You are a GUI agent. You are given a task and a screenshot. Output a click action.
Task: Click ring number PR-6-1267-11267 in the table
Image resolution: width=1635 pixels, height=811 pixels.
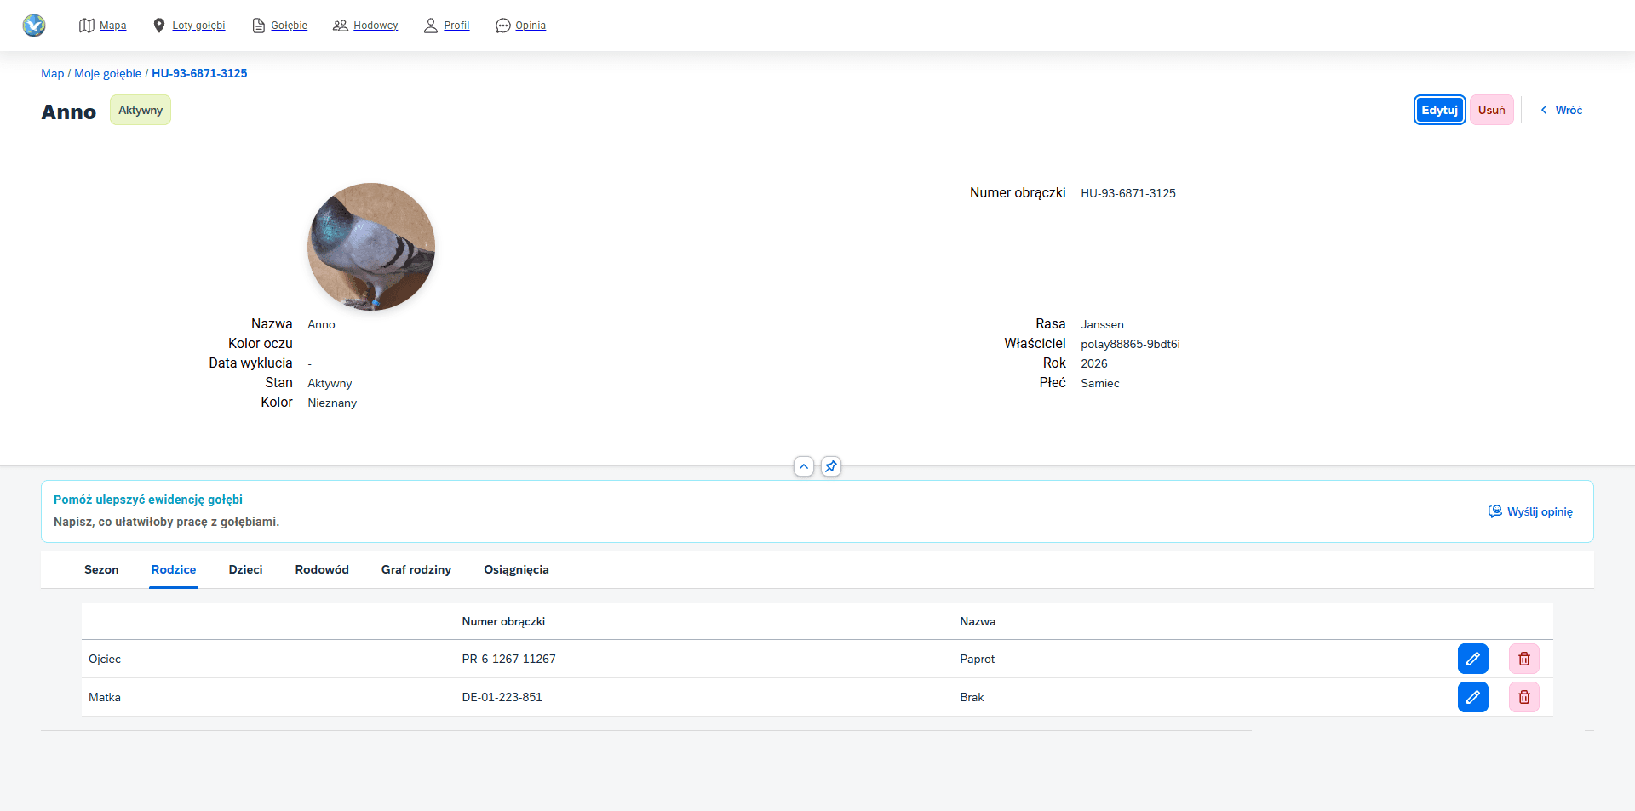(x=508, y=659)
